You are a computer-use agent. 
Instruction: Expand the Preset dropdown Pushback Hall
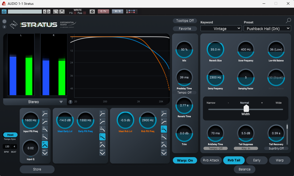coord(267,28)
